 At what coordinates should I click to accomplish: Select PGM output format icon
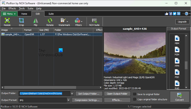177,50
